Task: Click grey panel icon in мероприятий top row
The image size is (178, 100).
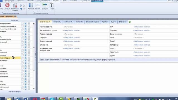Action: pos(29,24)
